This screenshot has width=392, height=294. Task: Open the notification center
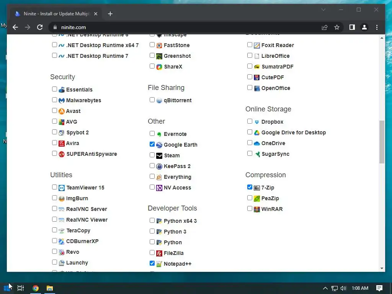coord(379,288)
